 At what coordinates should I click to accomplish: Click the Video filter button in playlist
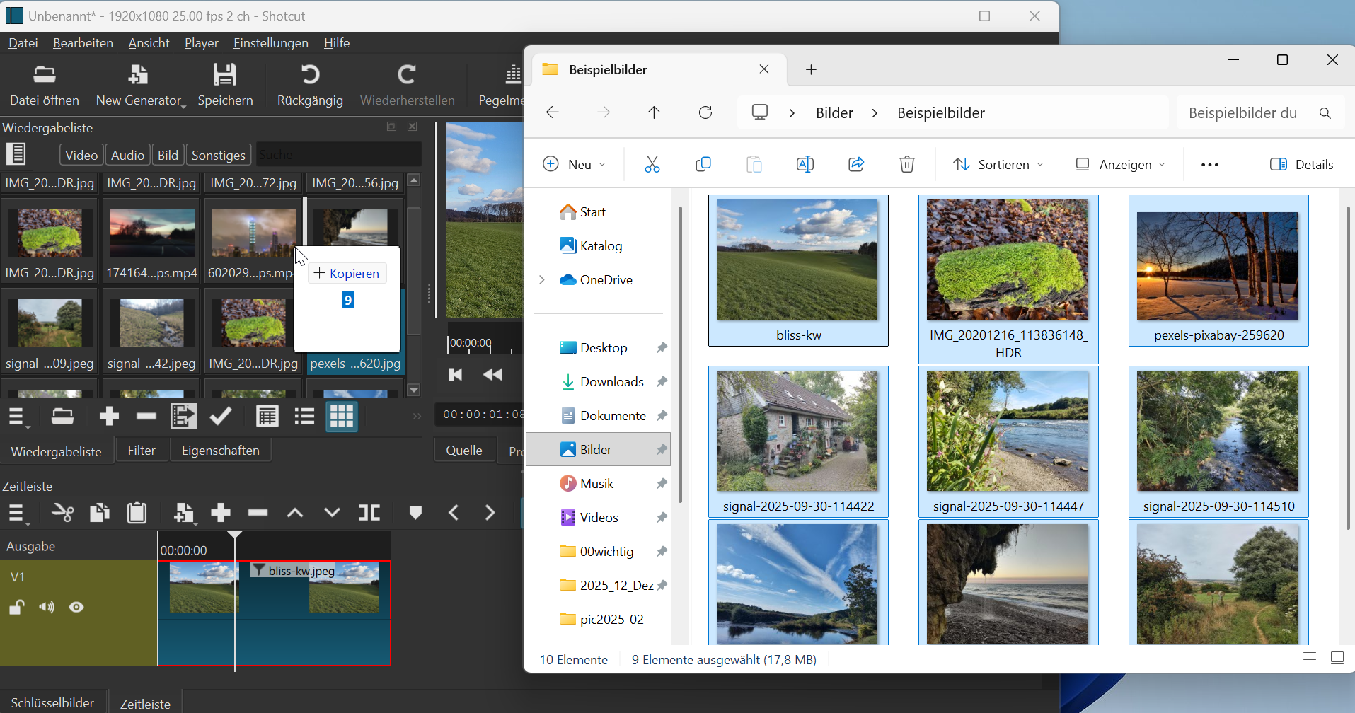[81, 156]
